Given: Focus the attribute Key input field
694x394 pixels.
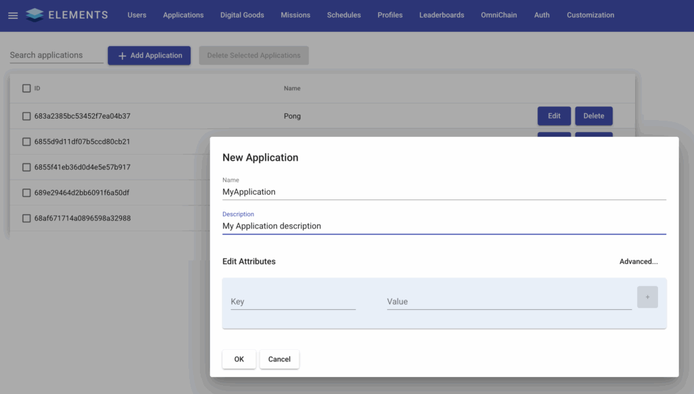Looking at the screenshot, I should [293, 302].
